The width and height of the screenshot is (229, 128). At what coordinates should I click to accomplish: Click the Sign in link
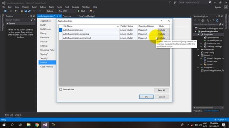[218, 7]
